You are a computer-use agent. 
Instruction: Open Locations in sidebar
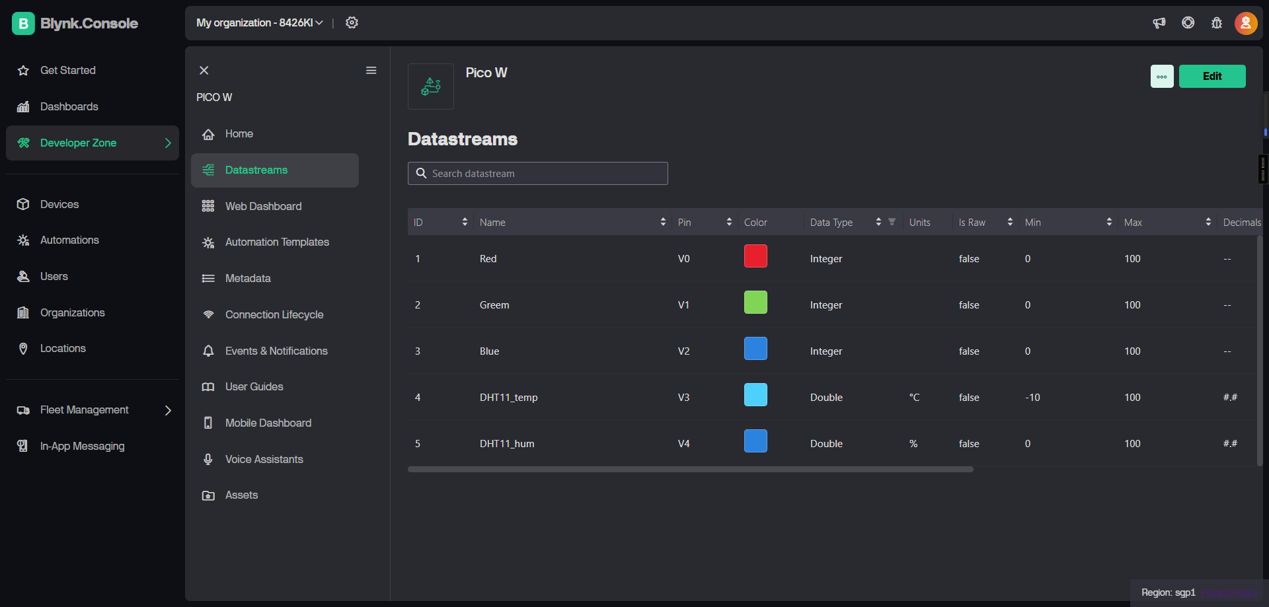pyautogui.click(x=93, y=349)
